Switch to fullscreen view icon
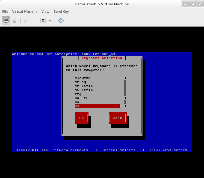Viewport: 204px width, 178px height. [61, 21]
